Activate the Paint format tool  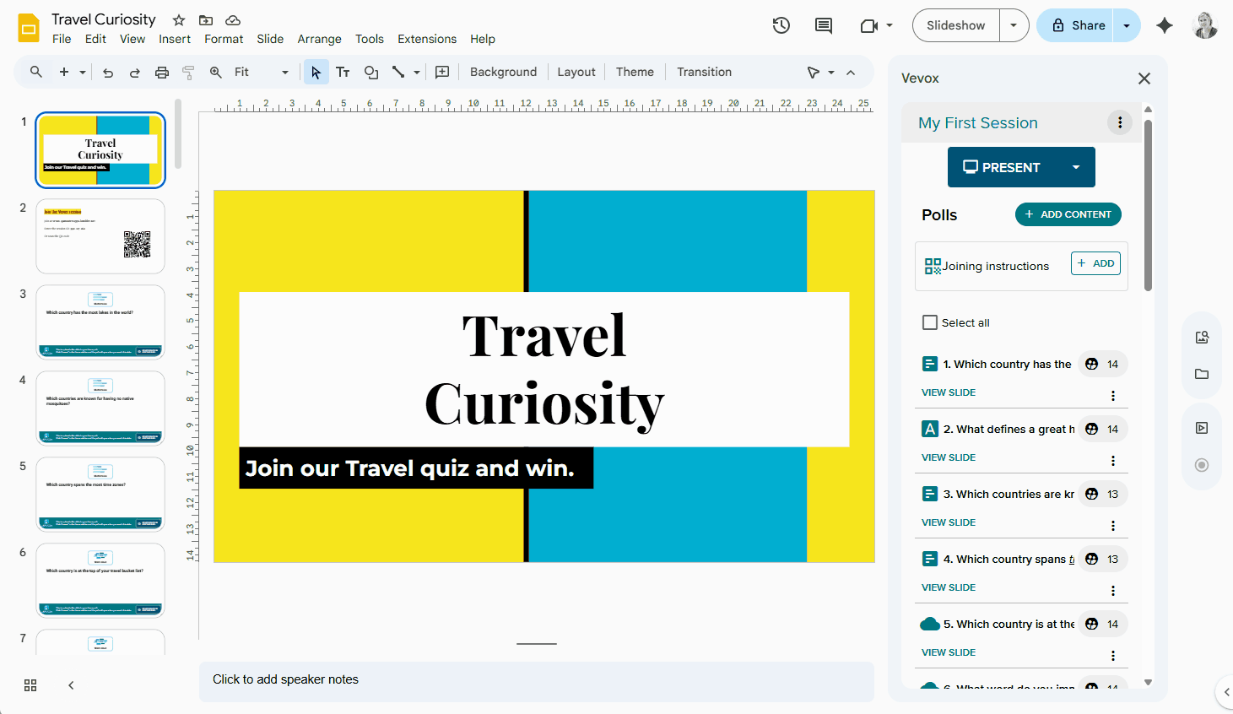(188, 72)
